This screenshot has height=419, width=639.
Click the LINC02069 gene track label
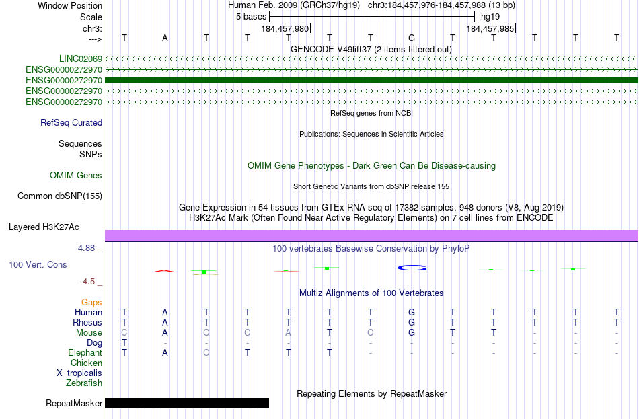(x=80, y=59)
